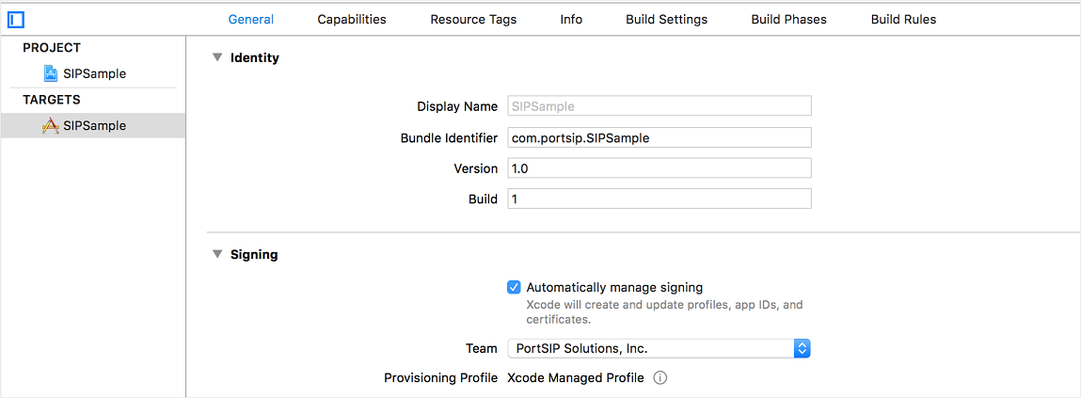Switch to the Capabilities tab
Screen dimensions: 1081x398
click(x=352, y=19)
